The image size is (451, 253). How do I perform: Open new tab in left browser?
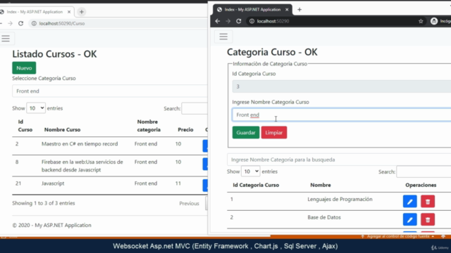coord(82,12)
